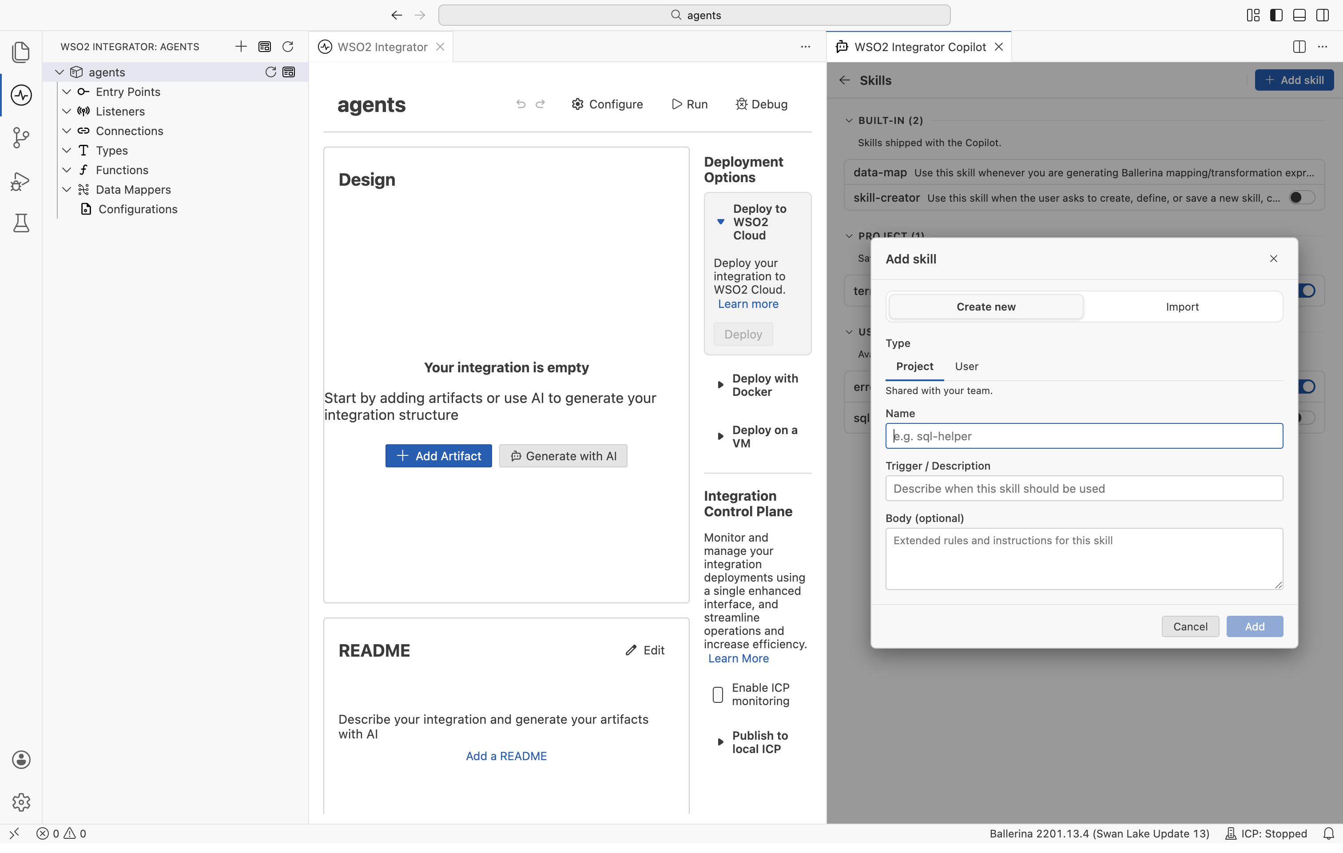The image size is (1343, 853).
Task: Collapse the Connections node
Action: pos(67,131)
